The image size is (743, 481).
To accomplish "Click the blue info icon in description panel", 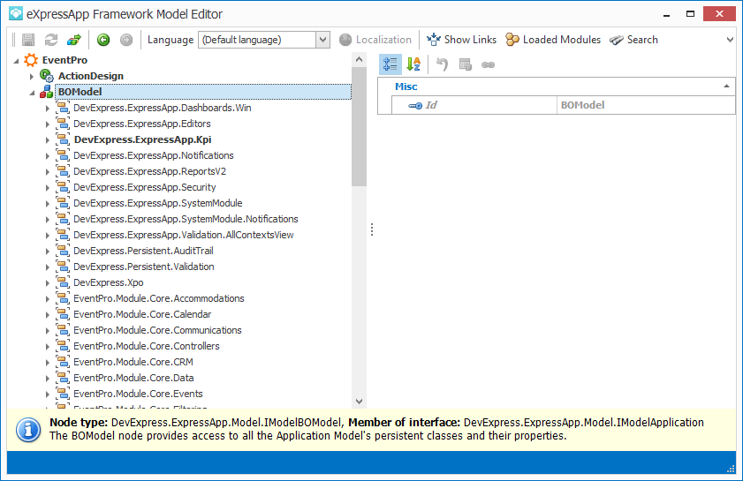I will coord(28,430).
